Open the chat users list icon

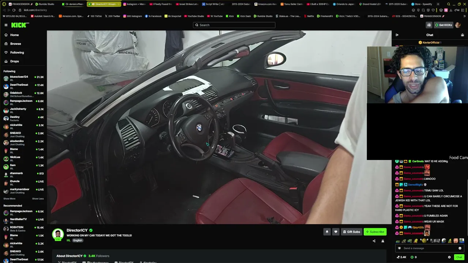point(462,35)
